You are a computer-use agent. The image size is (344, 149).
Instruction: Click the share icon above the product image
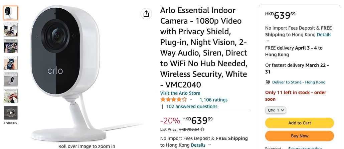point(146,14)
